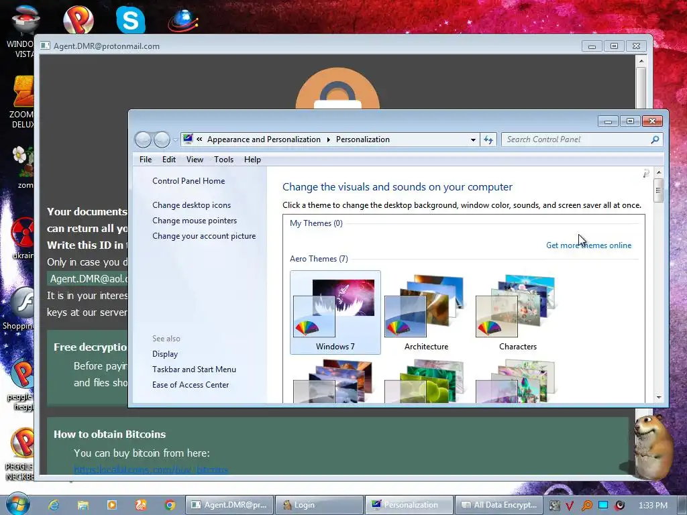The image size is (687, 515).
Task: Click ransom note window scroll-up arrow
Action: [x=641, y=61]
